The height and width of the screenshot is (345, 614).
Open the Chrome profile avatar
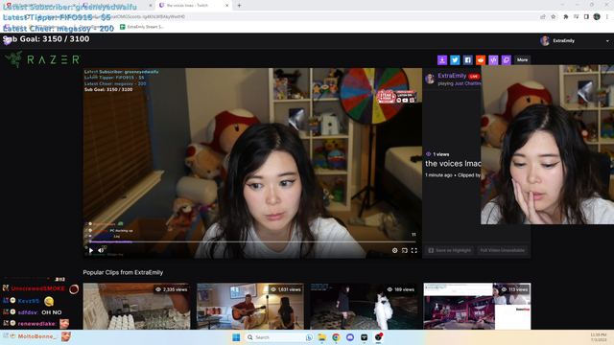(x=597, y=17)
